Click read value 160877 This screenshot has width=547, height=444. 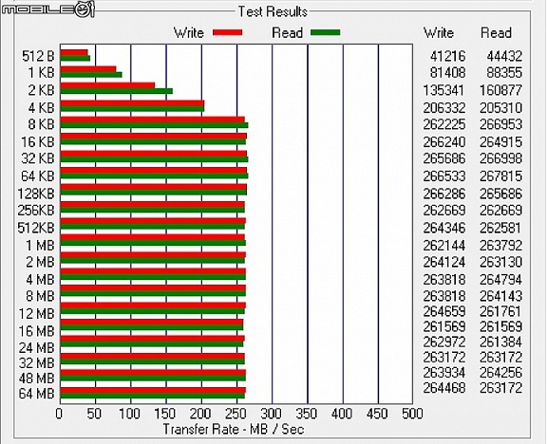tap(501, 90)
